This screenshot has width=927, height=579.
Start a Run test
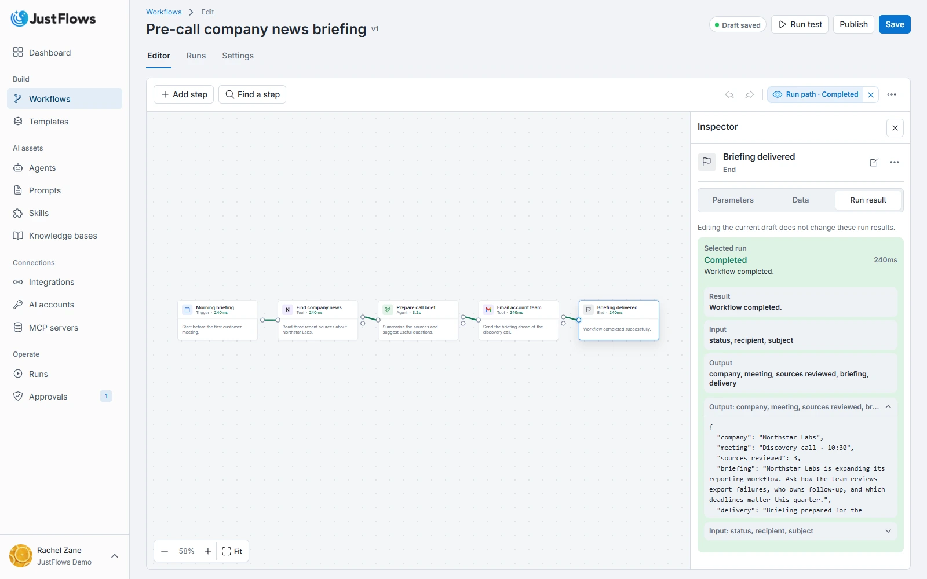point(800,24)
